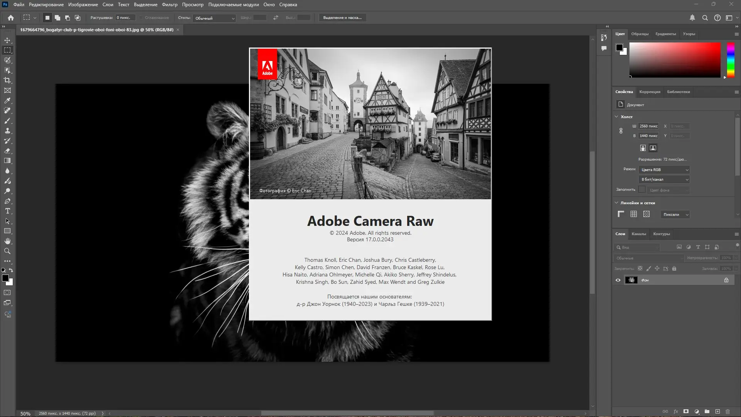Click the Растушевка input field
Viewport: 741px width, 417px height.
point(125,18)
